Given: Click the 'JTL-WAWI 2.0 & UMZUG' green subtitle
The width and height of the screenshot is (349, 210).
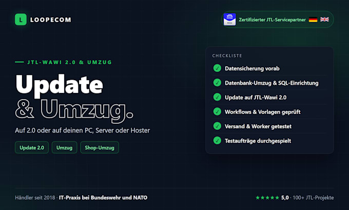Looking at the screenshot, I should [x=69, y=62].
